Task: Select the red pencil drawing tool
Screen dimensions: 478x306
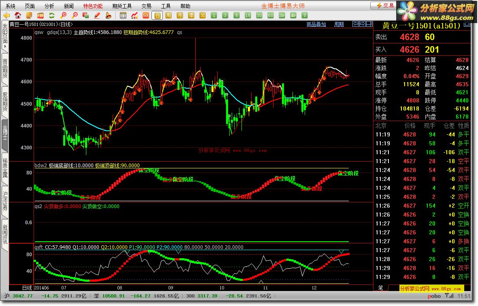Action: click(97, 15)
